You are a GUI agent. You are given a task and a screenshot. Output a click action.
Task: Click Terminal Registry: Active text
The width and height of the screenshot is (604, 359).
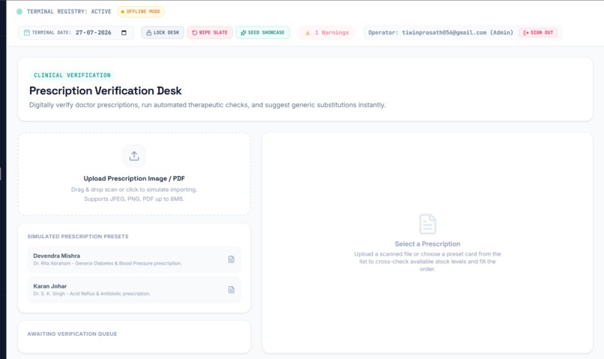click(69, 11)
